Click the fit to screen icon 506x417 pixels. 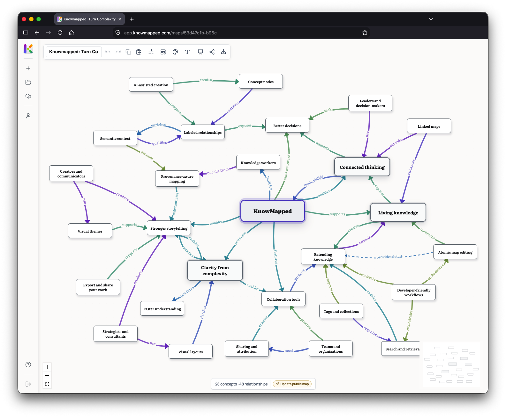click(47, 384)
